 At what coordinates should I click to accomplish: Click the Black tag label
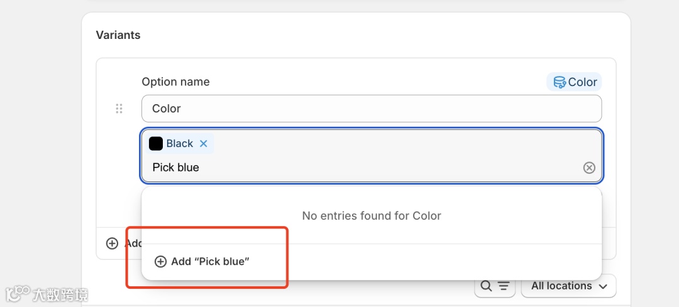[x=179, y=144]
